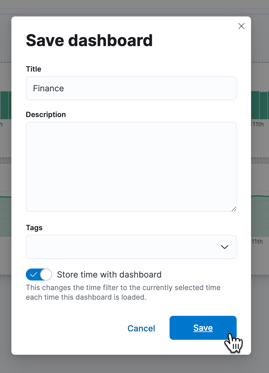
Task: Click inside the Description text area
Action: pyautogui.click(x=131, y=166)
